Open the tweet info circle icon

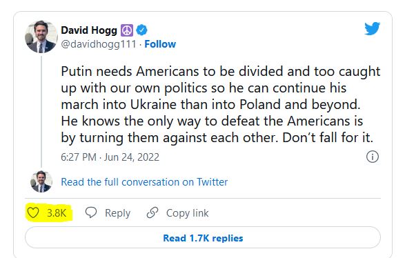pyautogui.click(x=373, y=157)
